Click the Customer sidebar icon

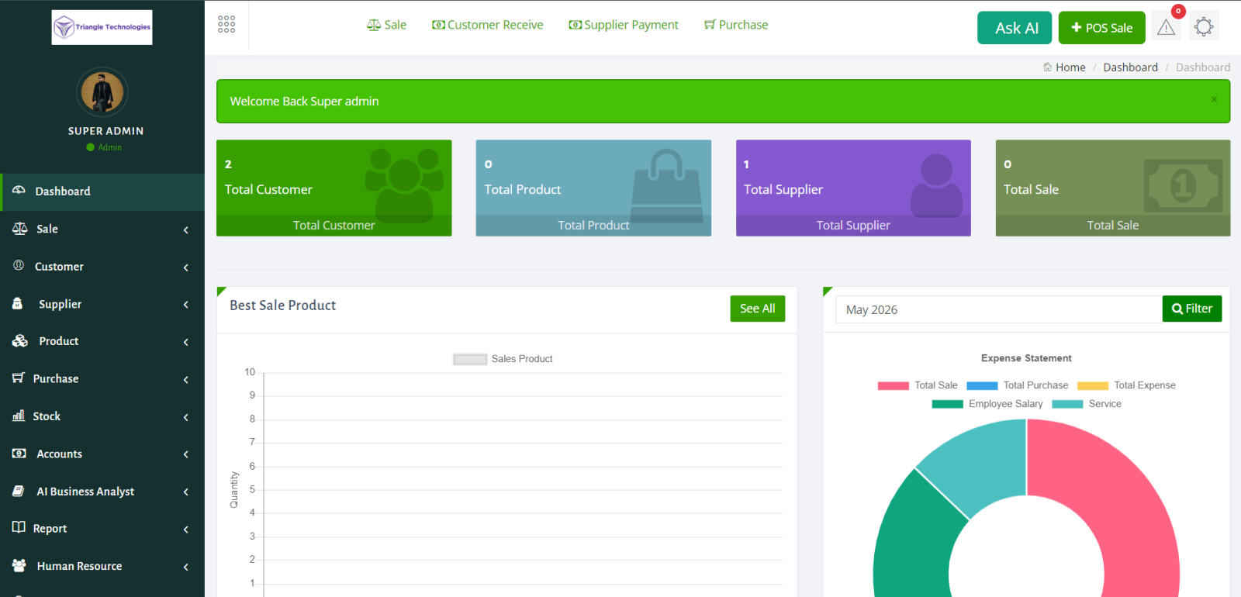[19, 266]
